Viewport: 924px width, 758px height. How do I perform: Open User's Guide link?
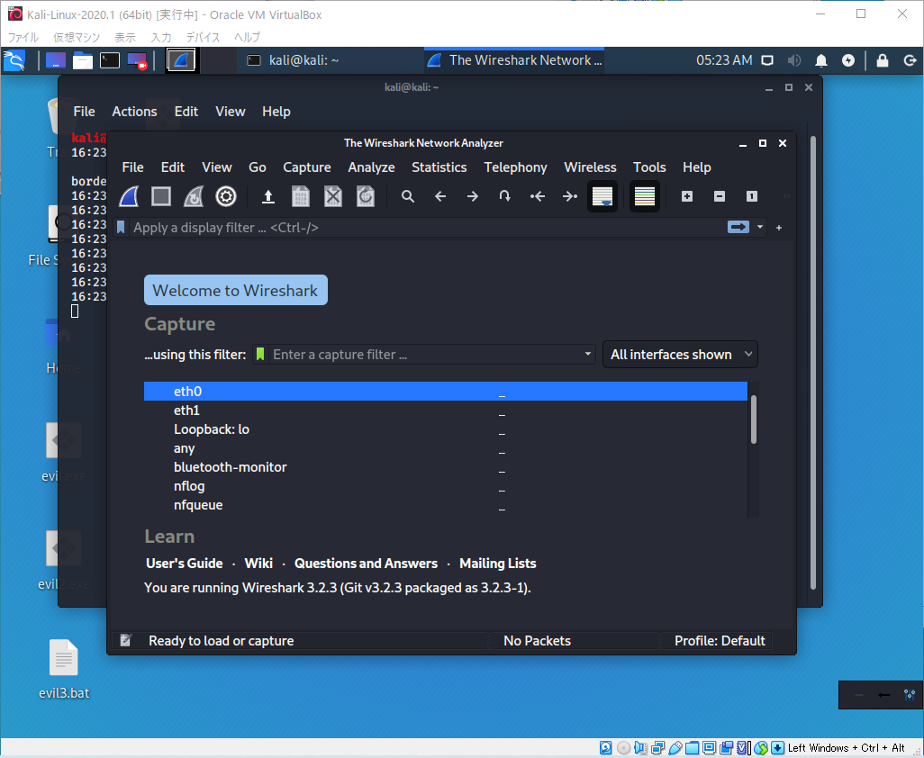coord(185,563)
